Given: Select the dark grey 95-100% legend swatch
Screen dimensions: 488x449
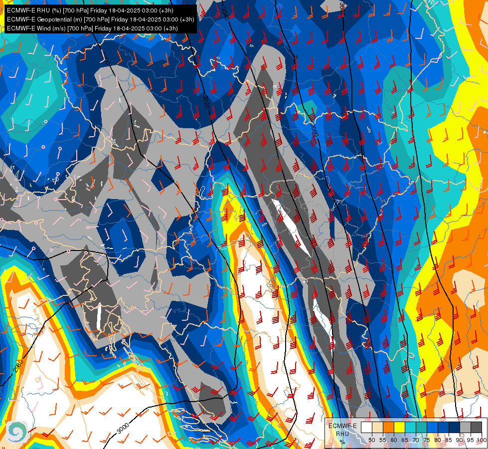Looking at the screenshot, I should tap(476, 427).
